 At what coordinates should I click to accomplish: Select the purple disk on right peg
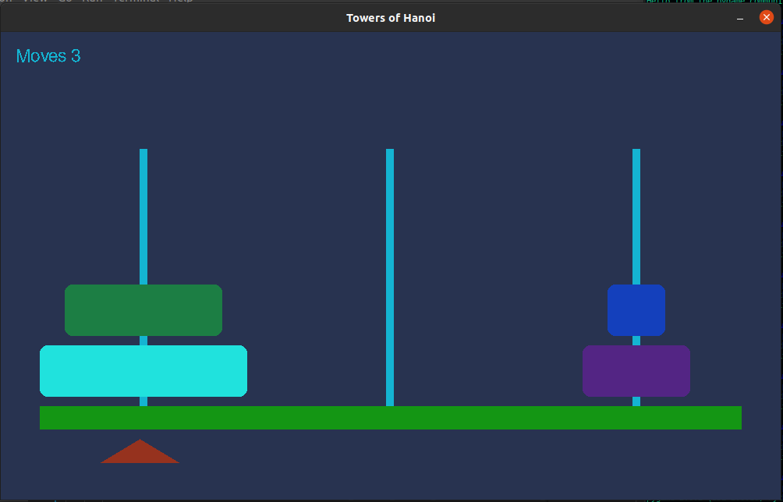636,371
